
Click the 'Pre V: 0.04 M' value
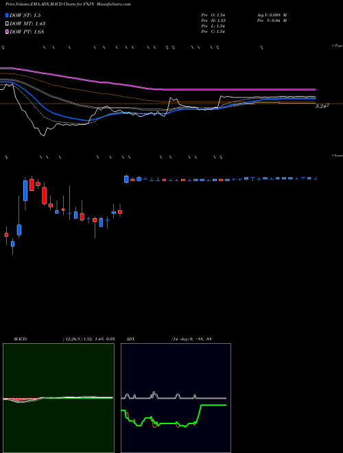272,21
